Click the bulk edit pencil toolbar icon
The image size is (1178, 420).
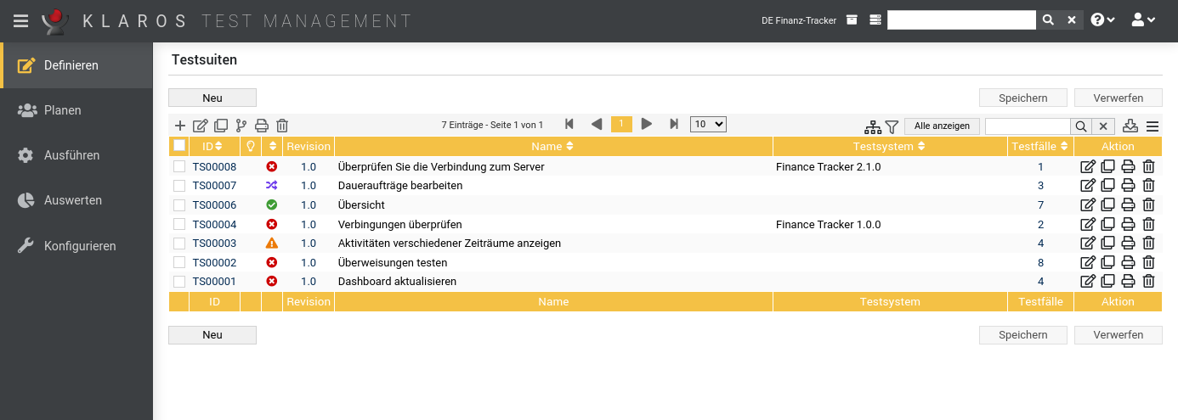[201, 126]
